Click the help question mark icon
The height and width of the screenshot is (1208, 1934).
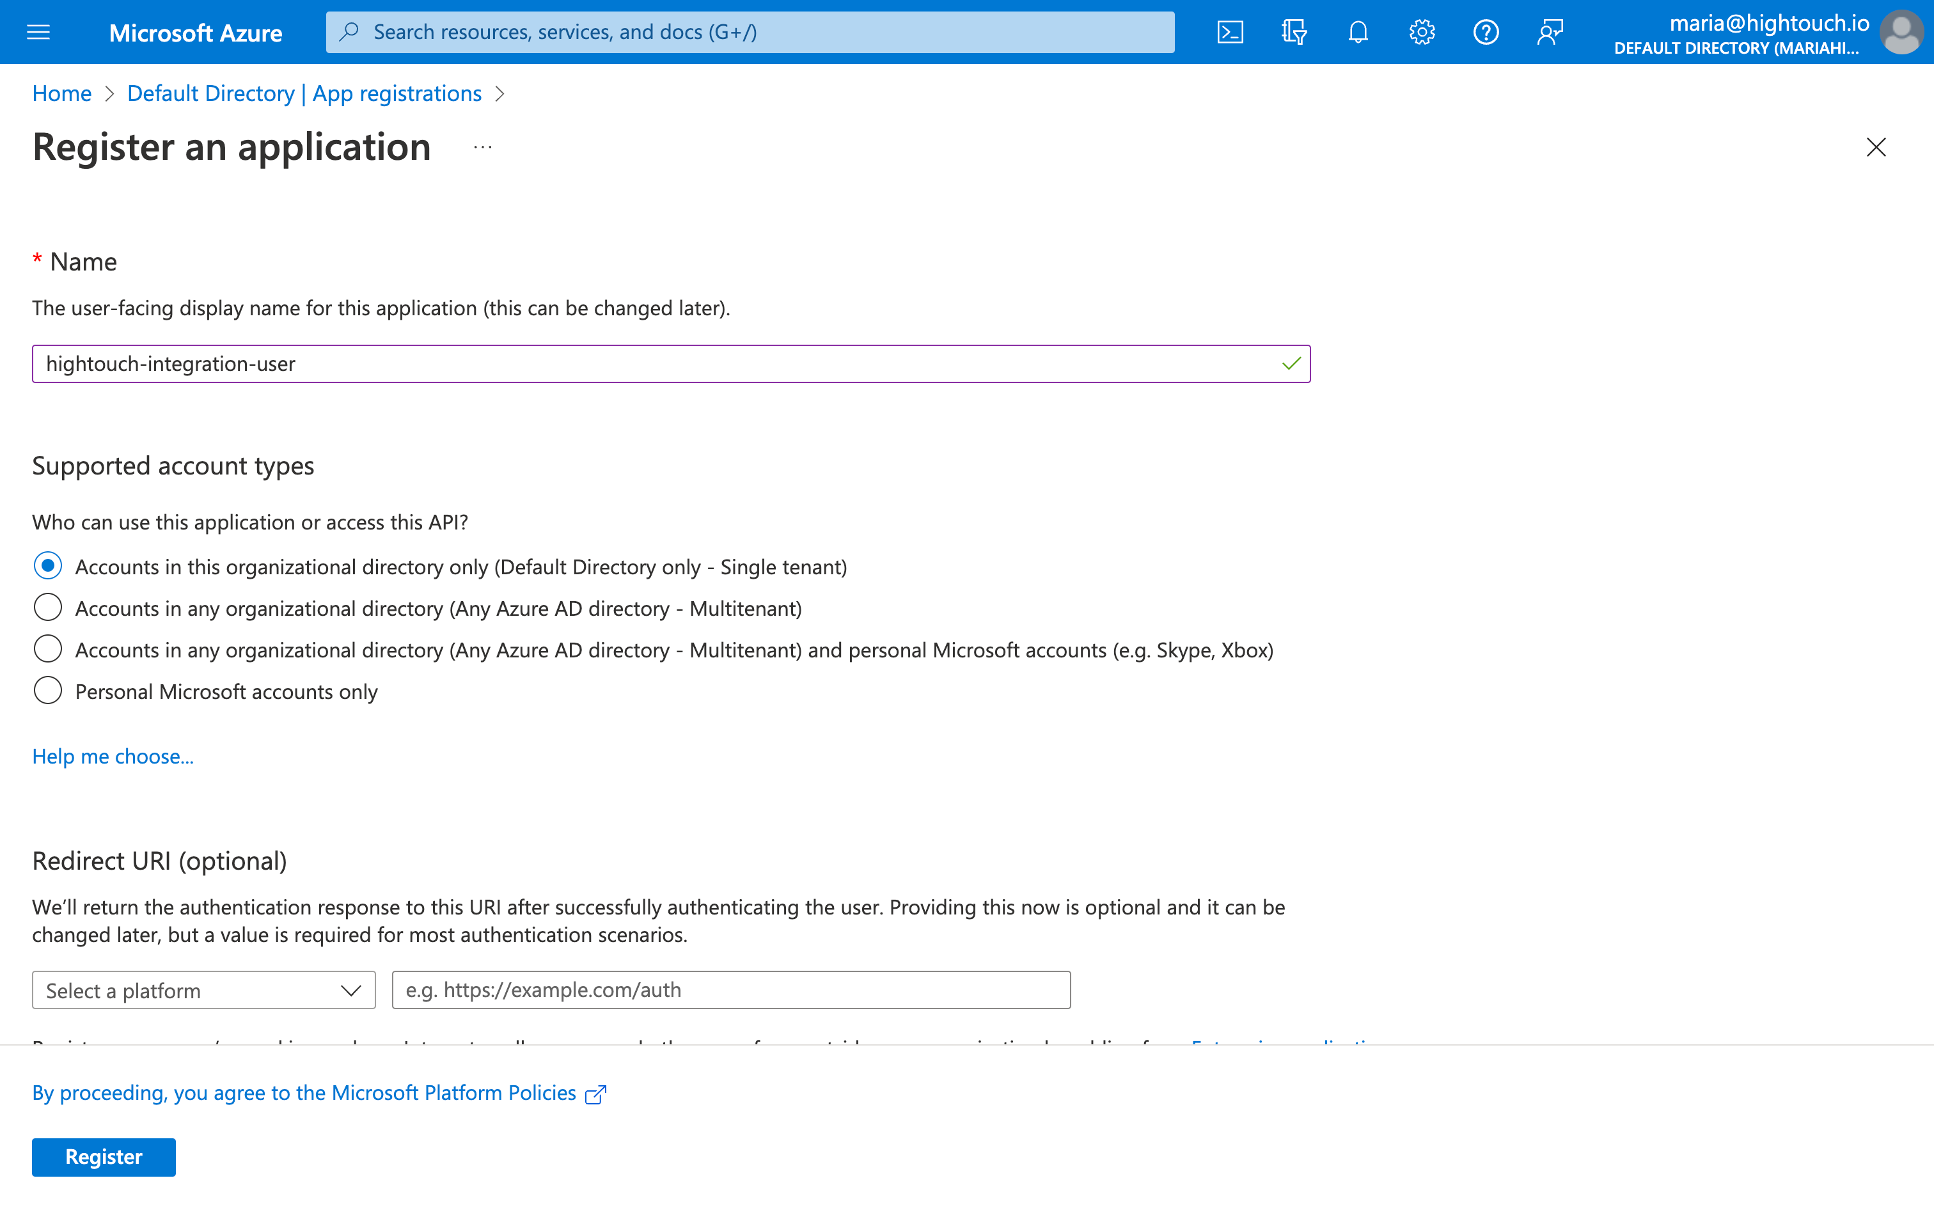[x=1486, y=31]
